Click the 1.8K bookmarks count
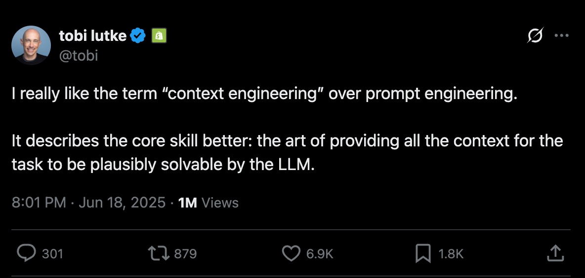The image size is (585, 278). (x=451, y=254)
